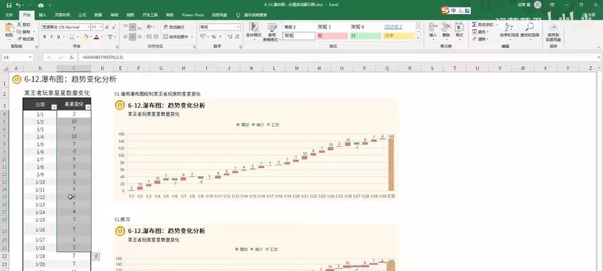
Task: Apply percent style to cells
Action: 214,37
